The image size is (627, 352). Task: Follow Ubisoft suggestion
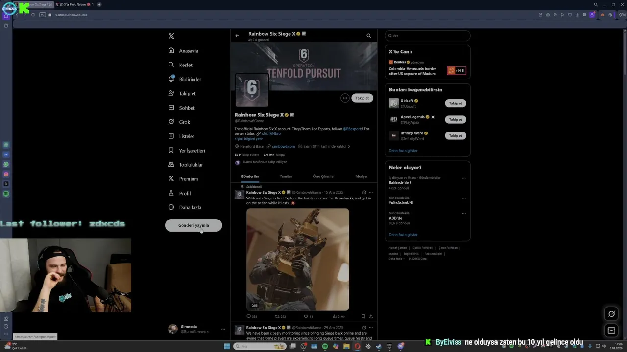(456, 103)
